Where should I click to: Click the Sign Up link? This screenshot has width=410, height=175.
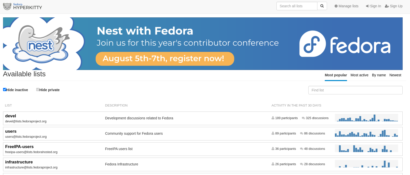(x=394, y=6)
